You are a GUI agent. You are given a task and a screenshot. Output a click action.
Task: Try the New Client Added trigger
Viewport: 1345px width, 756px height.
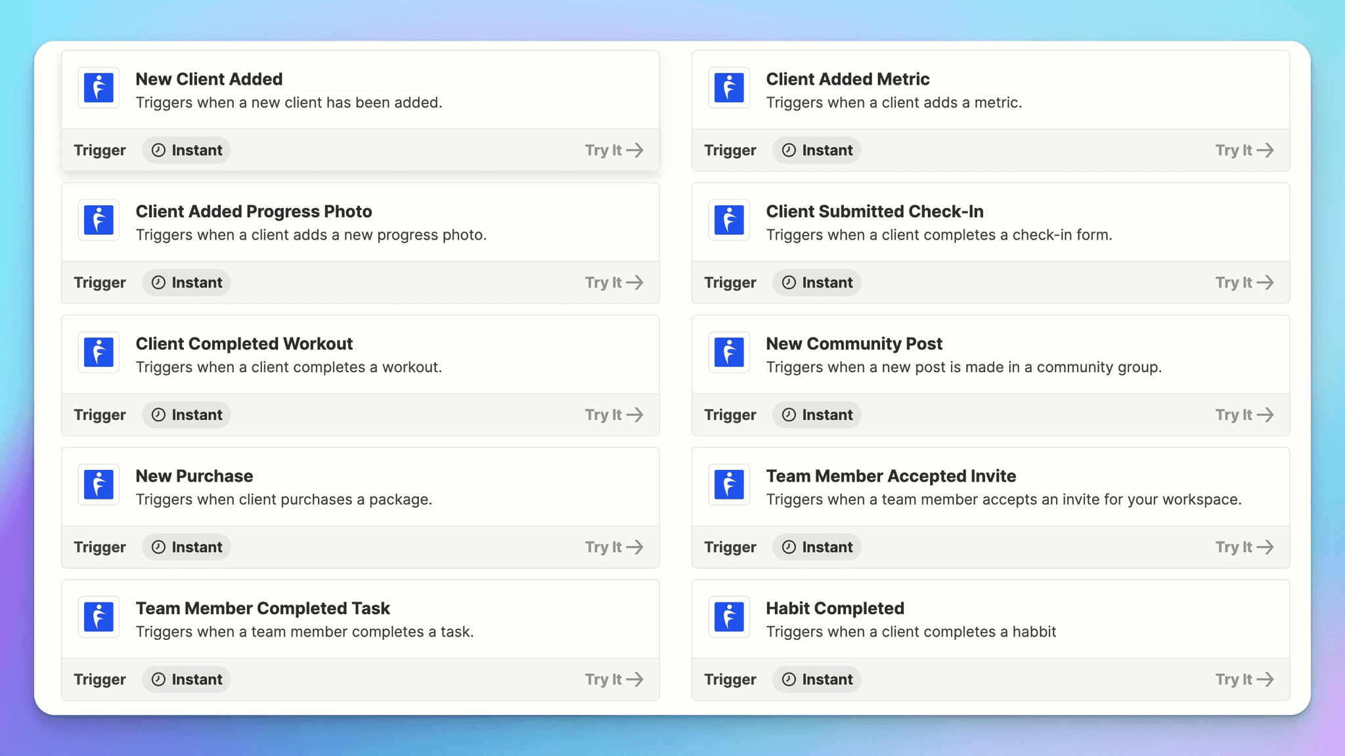[614, 150]
